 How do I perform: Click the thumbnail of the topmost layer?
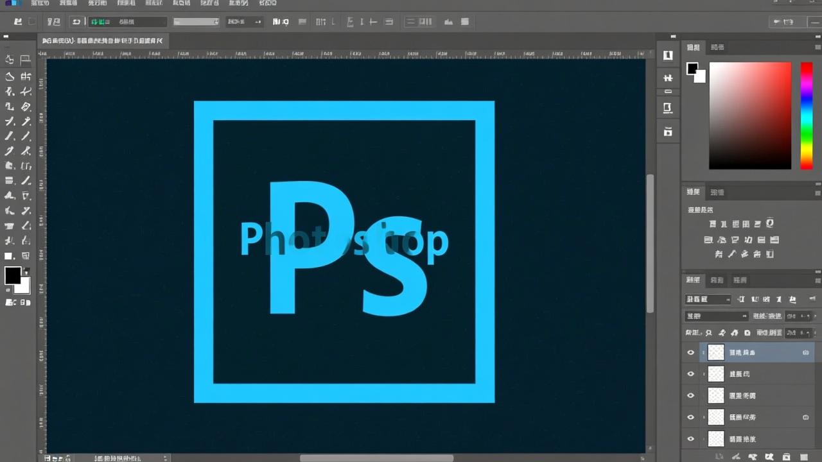pos(715,352)
